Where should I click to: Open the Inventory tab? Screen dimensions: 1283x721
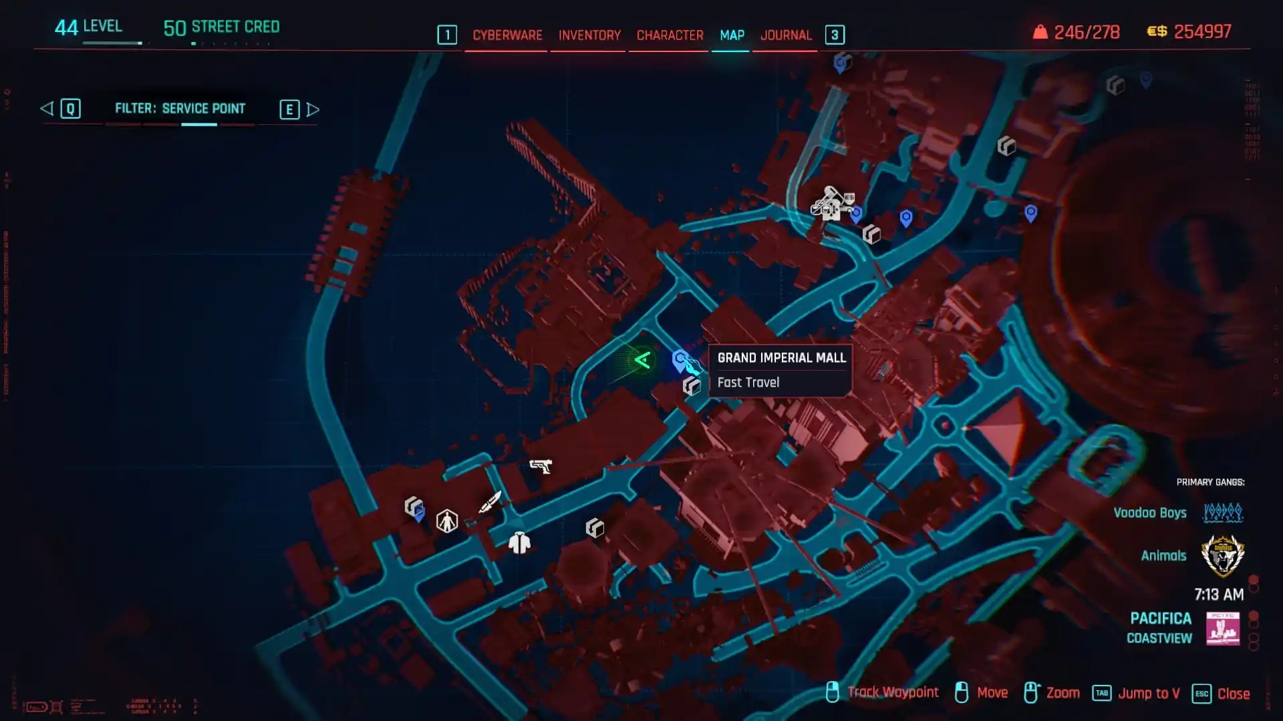pyautogui.click(x=589, y=35)
